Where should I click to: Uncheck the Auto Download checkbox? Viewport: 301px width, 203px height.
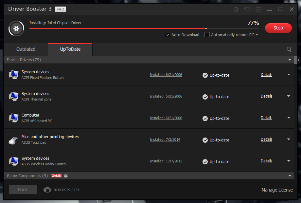(168, 35)
